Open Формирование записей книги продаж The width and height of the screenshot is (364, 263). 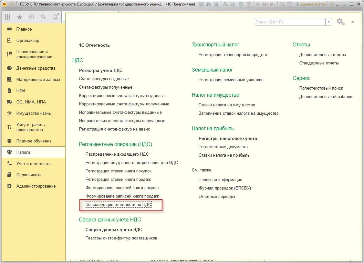122,196
